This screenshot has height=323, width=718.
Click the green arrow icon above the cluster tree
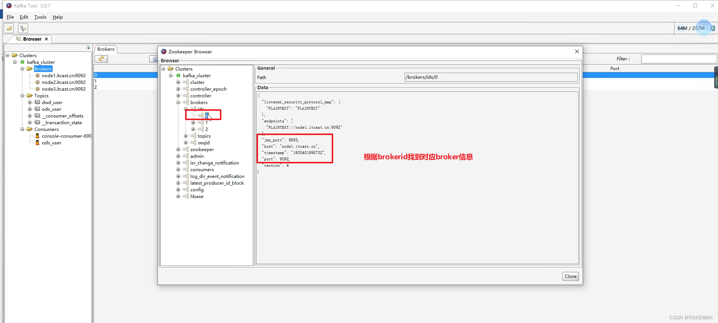tap(88, 48)
